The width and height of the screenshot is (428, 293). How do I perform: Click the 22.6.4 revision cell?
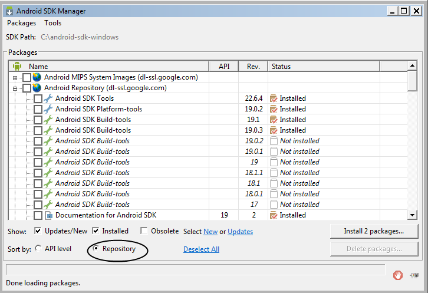point(253,98)
